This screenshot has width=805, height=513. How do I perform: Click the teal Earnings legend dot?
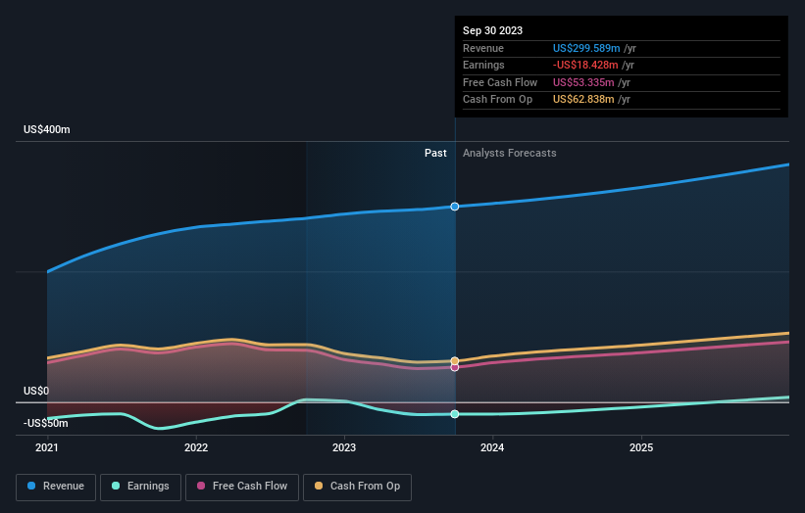tap(116, 486)
